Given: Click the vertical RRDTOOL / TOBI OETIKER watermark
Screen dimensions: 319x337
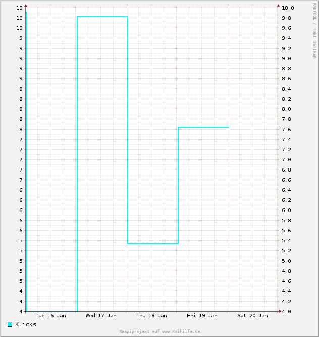Looking at the screenshot, I should pyautogui.click(x=314, y=30).
